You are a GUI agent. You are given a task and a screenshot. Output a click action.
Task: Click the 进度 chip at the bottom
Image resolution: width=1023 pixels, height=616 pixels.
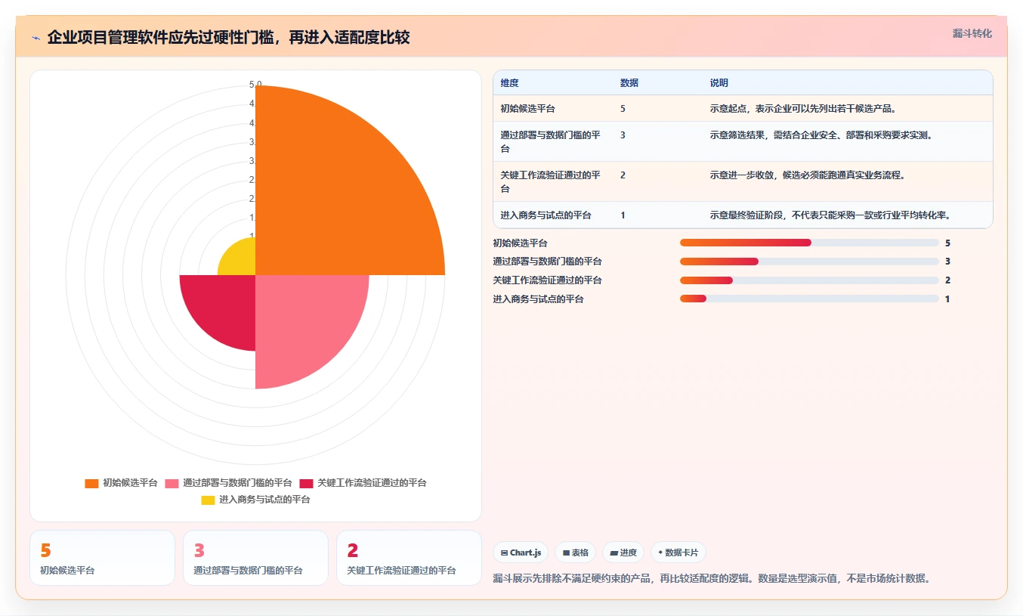tap(623, 553)
